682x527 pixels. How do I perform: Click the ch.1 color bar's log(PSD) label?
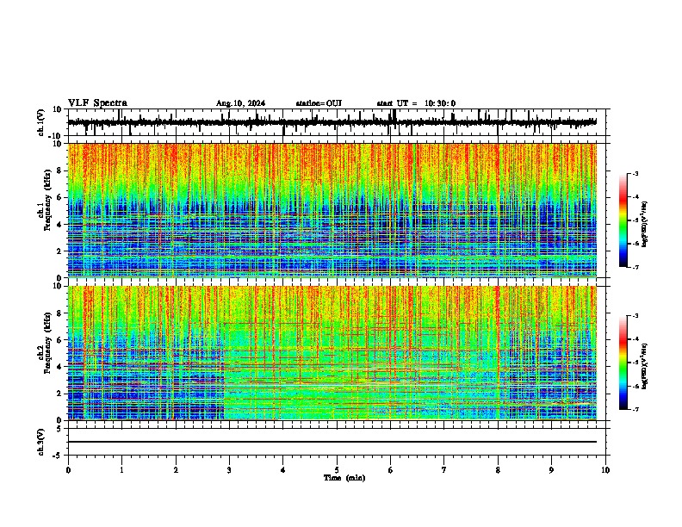point(645,224)
